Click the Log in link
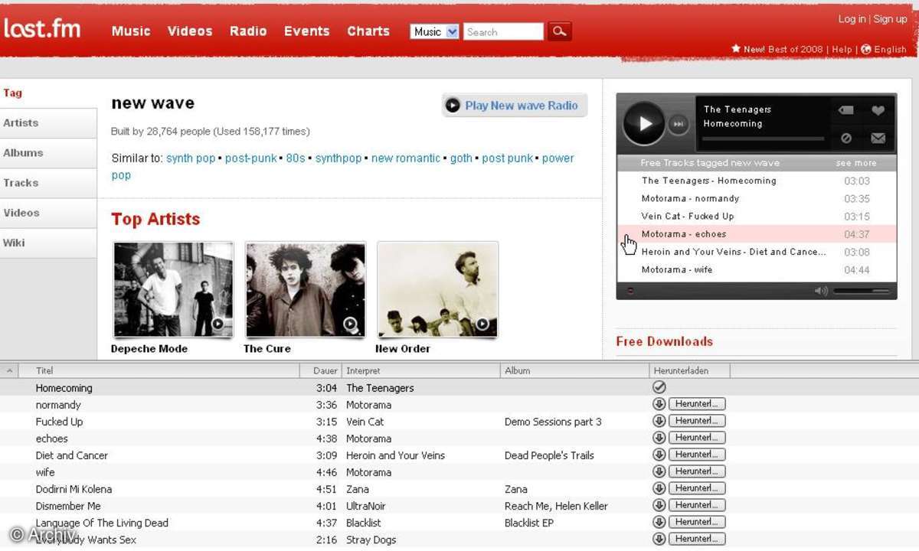The width and height of the screenshot is (919, 551). 852,19
